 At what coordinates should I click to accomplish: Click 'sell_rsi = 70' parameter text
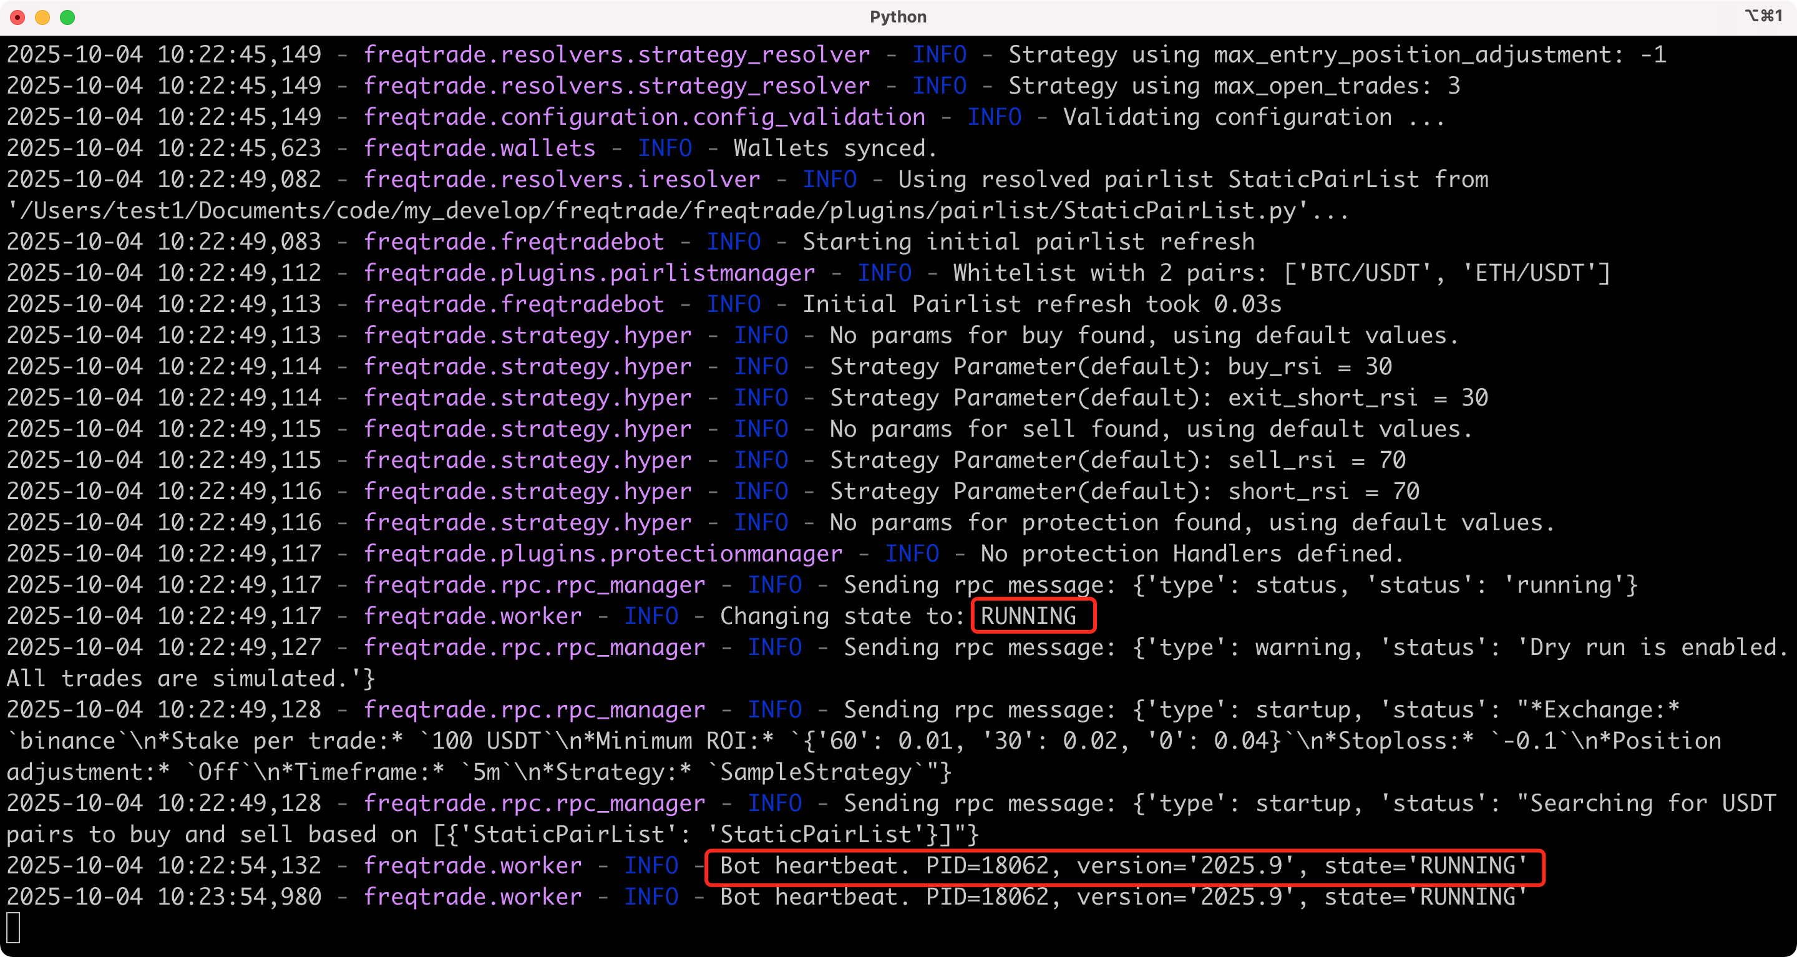[x=1317, y=460]
